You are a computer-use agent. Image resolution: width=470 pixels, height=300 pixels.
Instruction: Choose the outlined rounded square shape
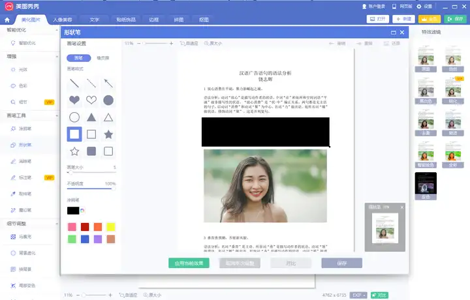108,151
